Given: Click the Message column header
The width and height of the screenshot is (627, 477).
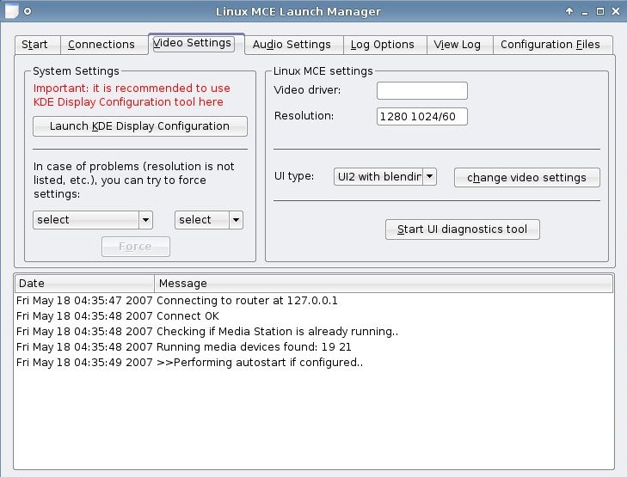Looking at the screenshot, I should point(384,284).
